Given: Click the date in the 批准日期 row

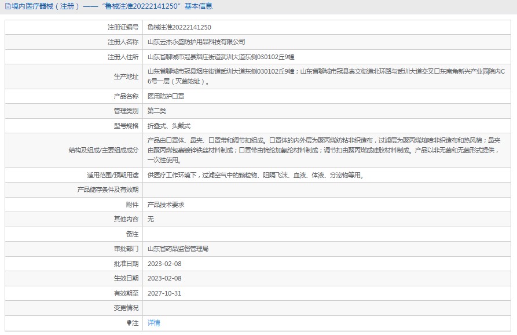Looking at the screenshot, I should (x=164, y=264).
